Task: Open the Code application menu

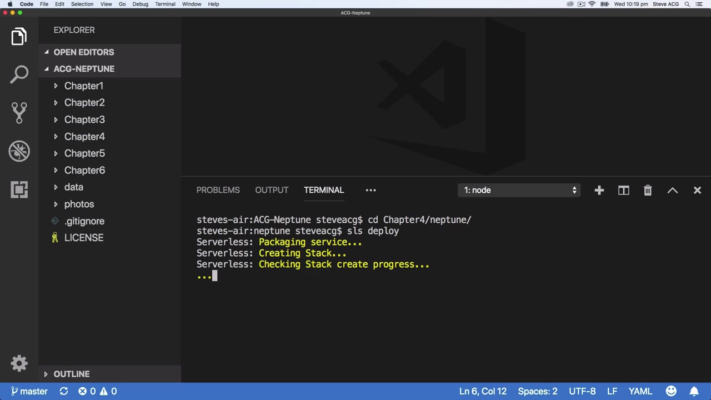Action: [27, 4]
